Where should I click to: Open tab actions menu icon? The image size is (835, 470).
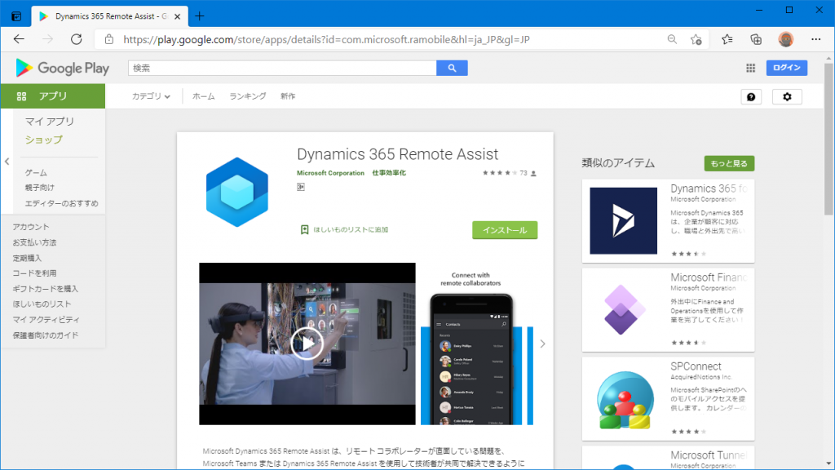(x=16, y=16)
